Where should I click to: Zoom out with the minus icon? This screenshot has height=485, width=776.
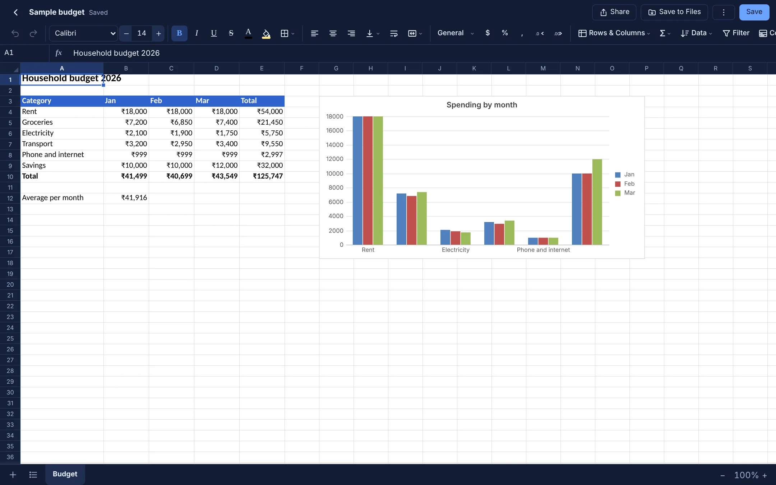click(722, 476)
